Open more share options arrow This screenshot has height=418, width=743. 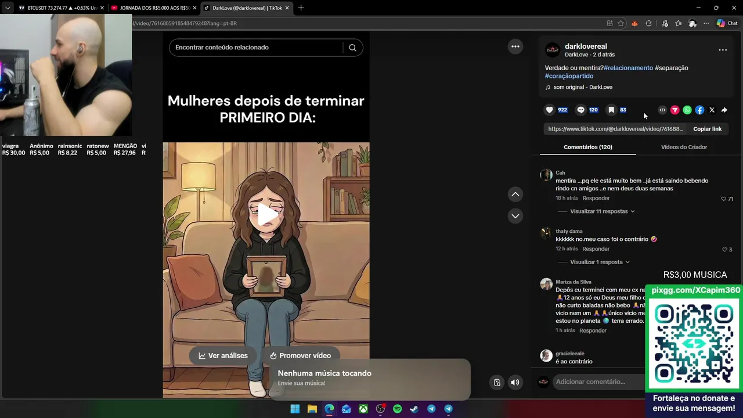pyautogui.click(x=724, y=110)
